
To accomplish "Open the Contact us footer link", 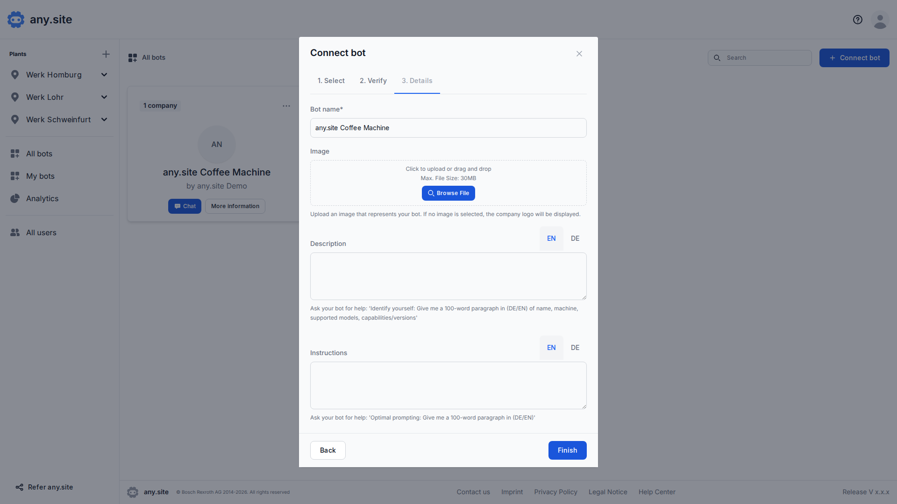I will [x=473, y=492].
